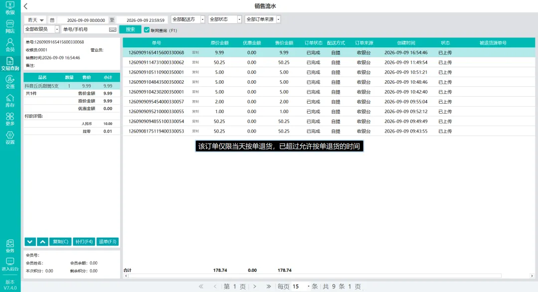The height and width of the screenshot is (292, 538).
Task: Click the 退单(F3) refund order button
Action: (108, 242)
